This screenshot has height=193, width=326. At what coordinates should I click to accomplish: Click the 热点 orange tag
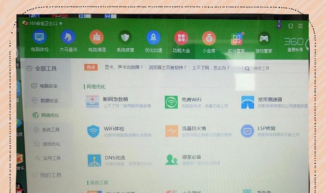coord(91,67)
